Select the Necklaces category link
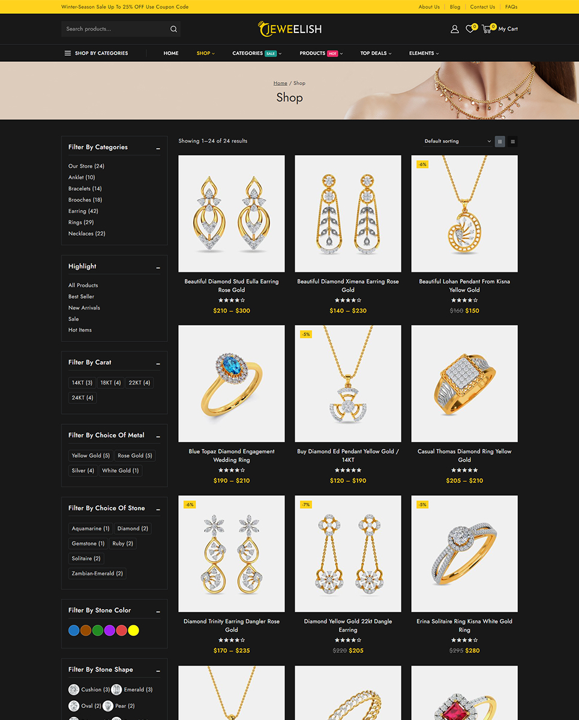 [86, 233]
